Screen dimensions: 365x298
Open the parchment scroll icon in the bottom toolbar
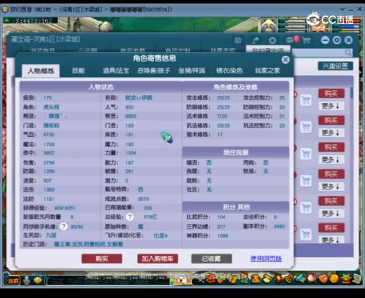[x=268, y=278]
